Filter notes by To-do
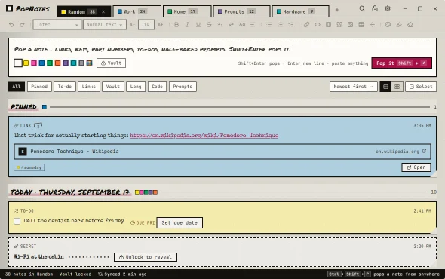 point(65,87)
